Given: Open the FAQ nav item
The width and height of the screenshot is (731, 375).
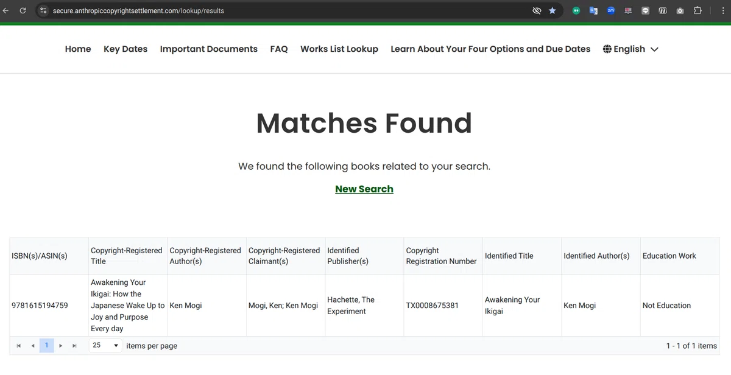Looking at the screenshot, I should pyautogui.click(x=279, y=49).
